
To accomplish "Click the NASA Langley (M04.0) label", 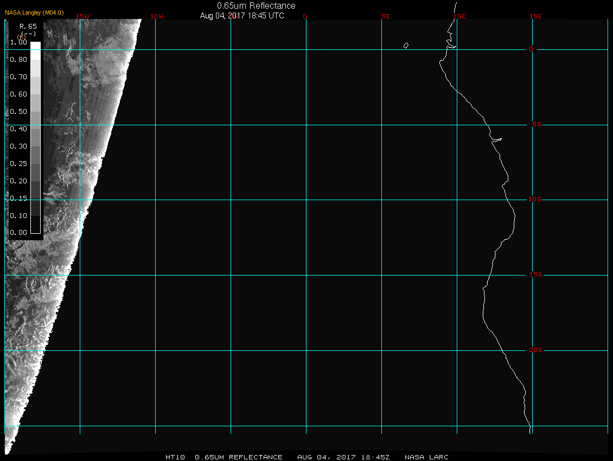I will (x=34, y=12).
